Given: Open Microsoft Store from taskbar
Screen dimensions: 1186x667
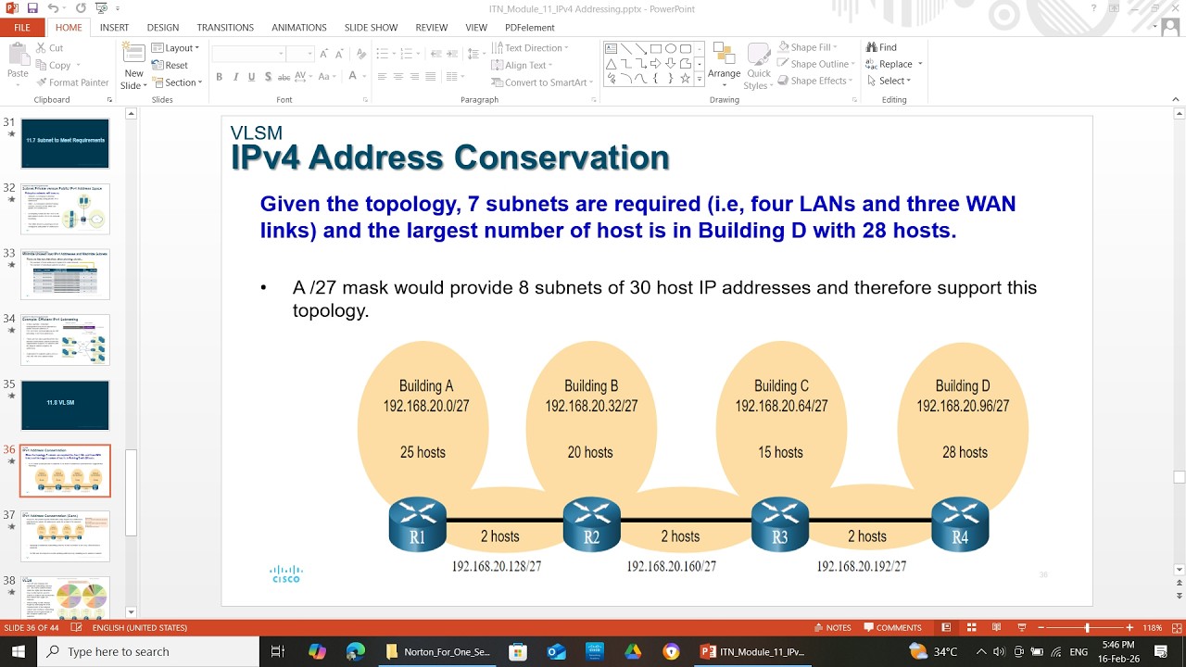Looking at the screenshot, I should [517, 651].
